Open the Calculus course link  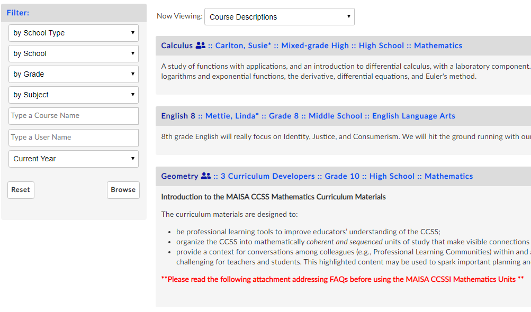pyautogui.click(x=177, y=45)
